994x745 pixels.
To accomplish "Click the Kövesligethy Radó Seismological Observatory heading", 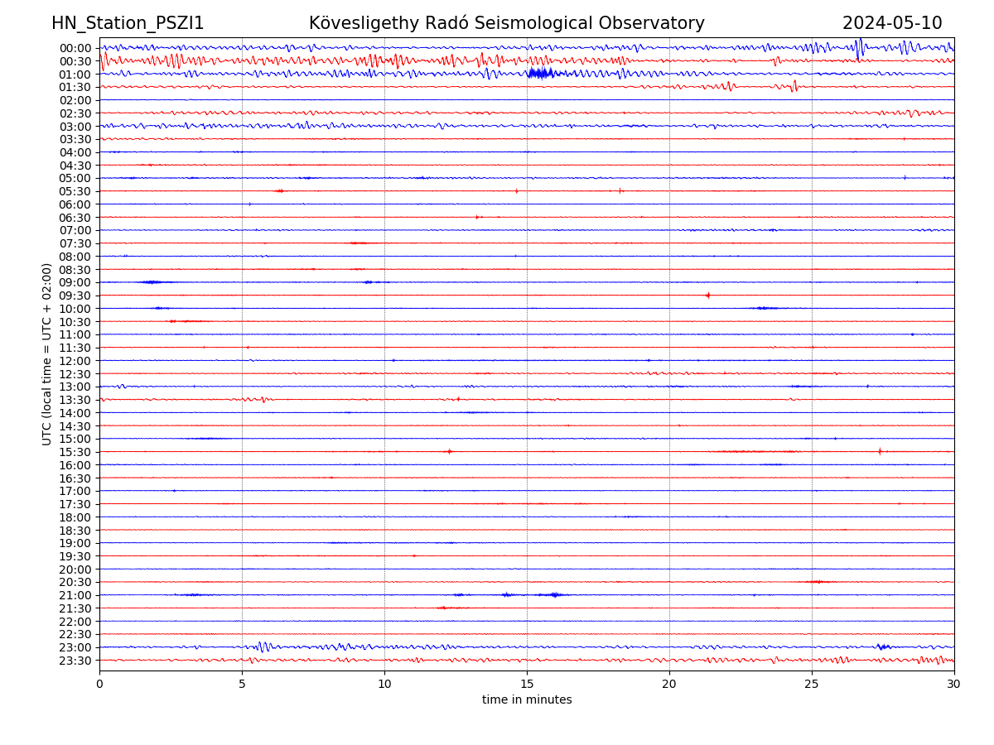I will (506, 24).
